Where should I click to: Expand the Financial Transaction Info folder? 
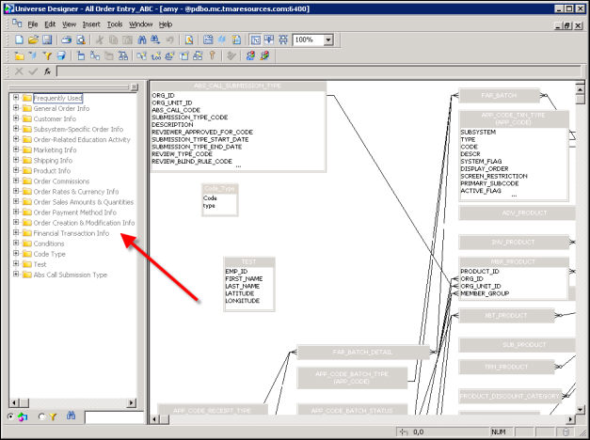[16, 233]
